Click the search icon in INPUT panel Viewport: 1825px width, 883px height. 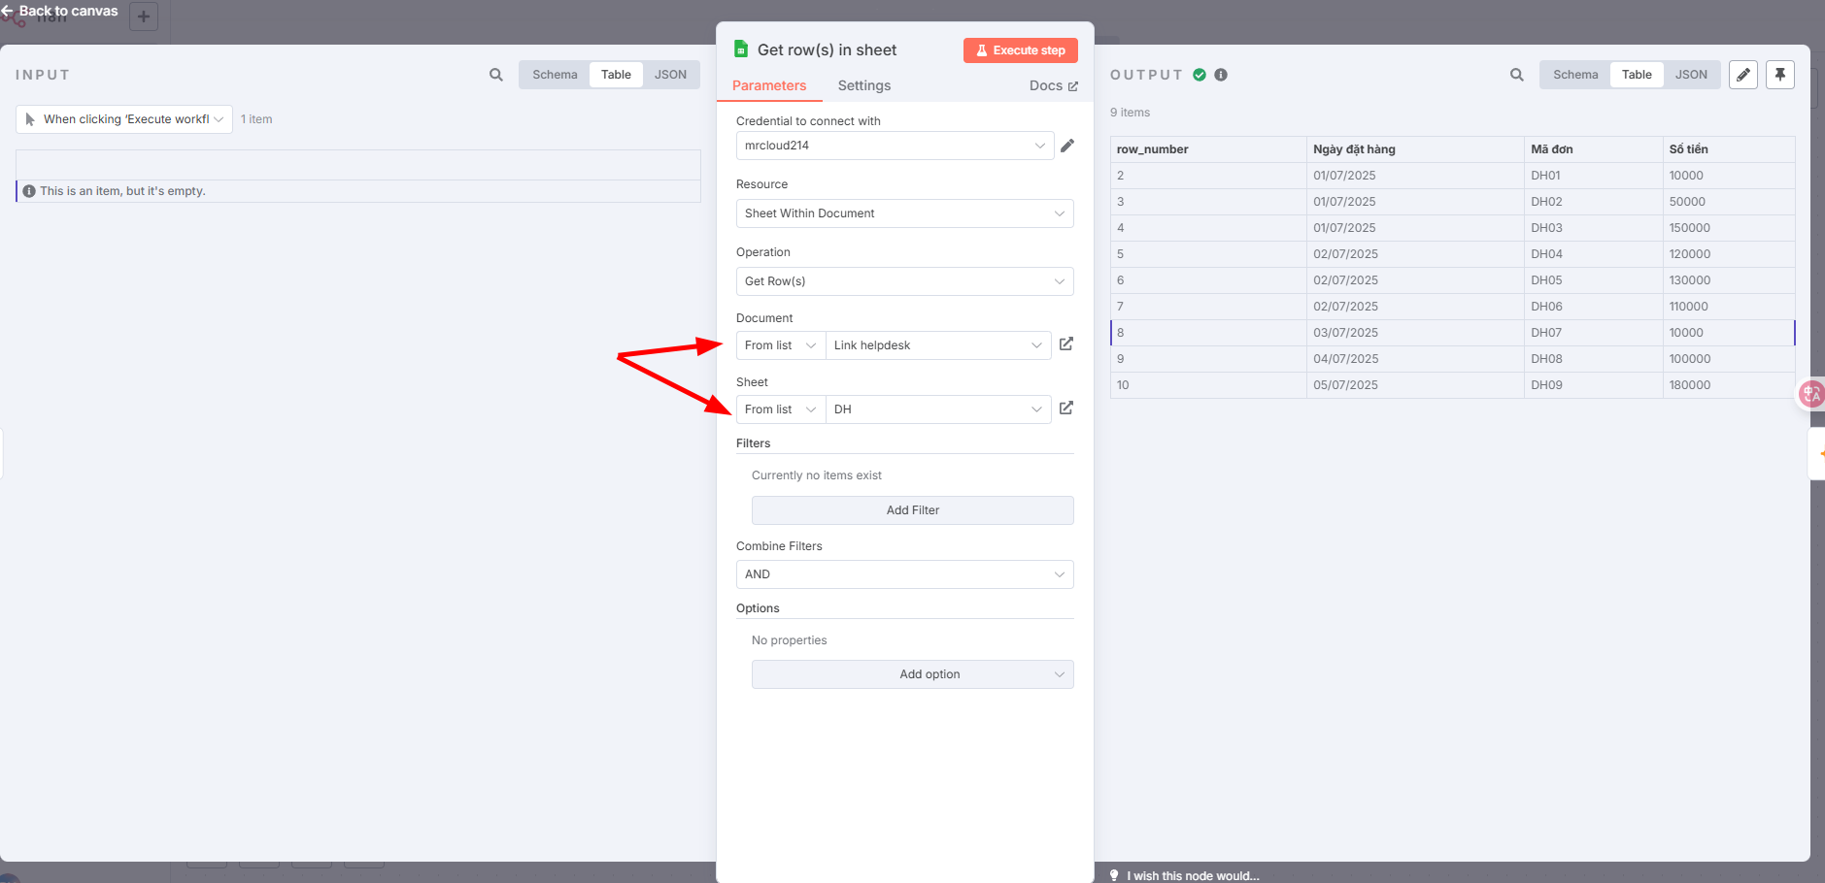pos(496,75)
